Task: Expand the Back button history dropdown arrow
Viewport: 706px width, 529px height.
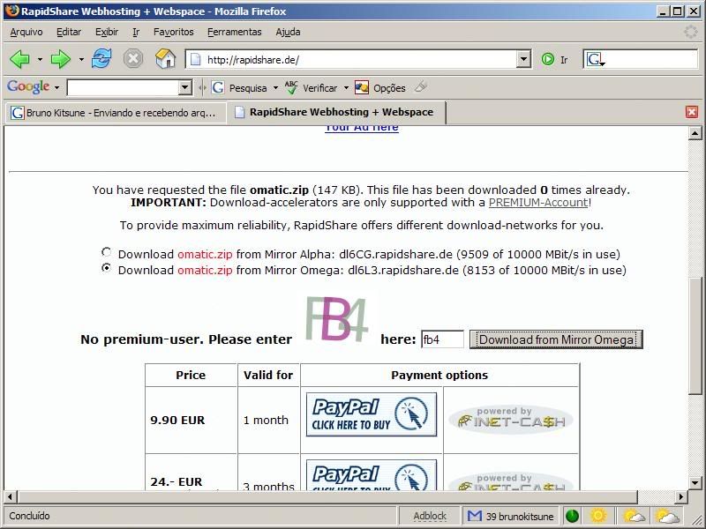Action: [40, 59]
